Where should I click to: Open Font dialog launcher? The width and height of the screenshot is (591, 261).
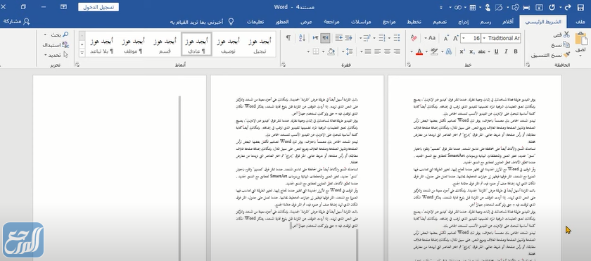pyautogui.click(x=408, y=65)
